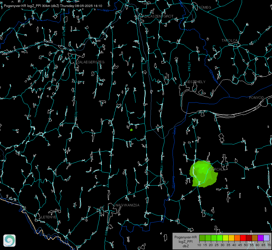Click the yellow-green 30–35 dBZ legend swatch

[226, 238]
